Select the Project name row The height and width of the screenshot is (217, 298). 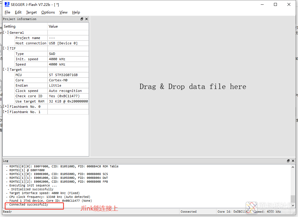[x=52, y=38]
